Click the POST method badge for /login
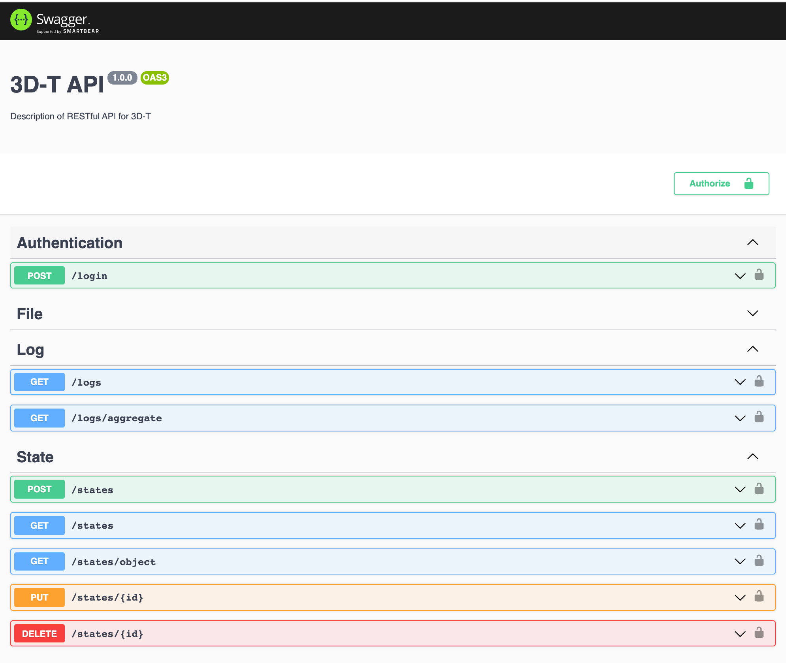This screenshot has height=663, width=786. 39,275
